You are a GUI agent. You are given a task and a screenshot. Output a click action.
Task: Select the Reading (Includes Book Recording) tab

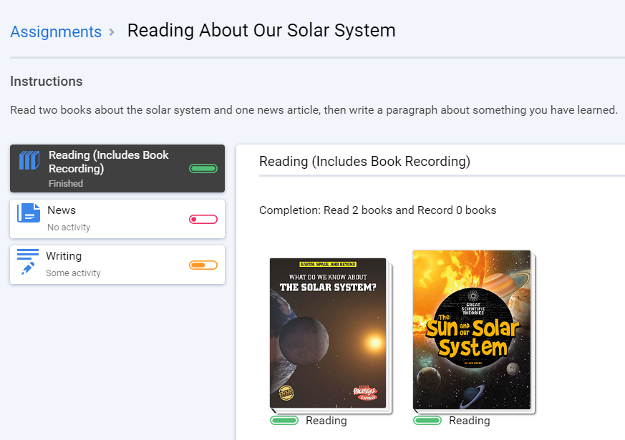[117, 168]
